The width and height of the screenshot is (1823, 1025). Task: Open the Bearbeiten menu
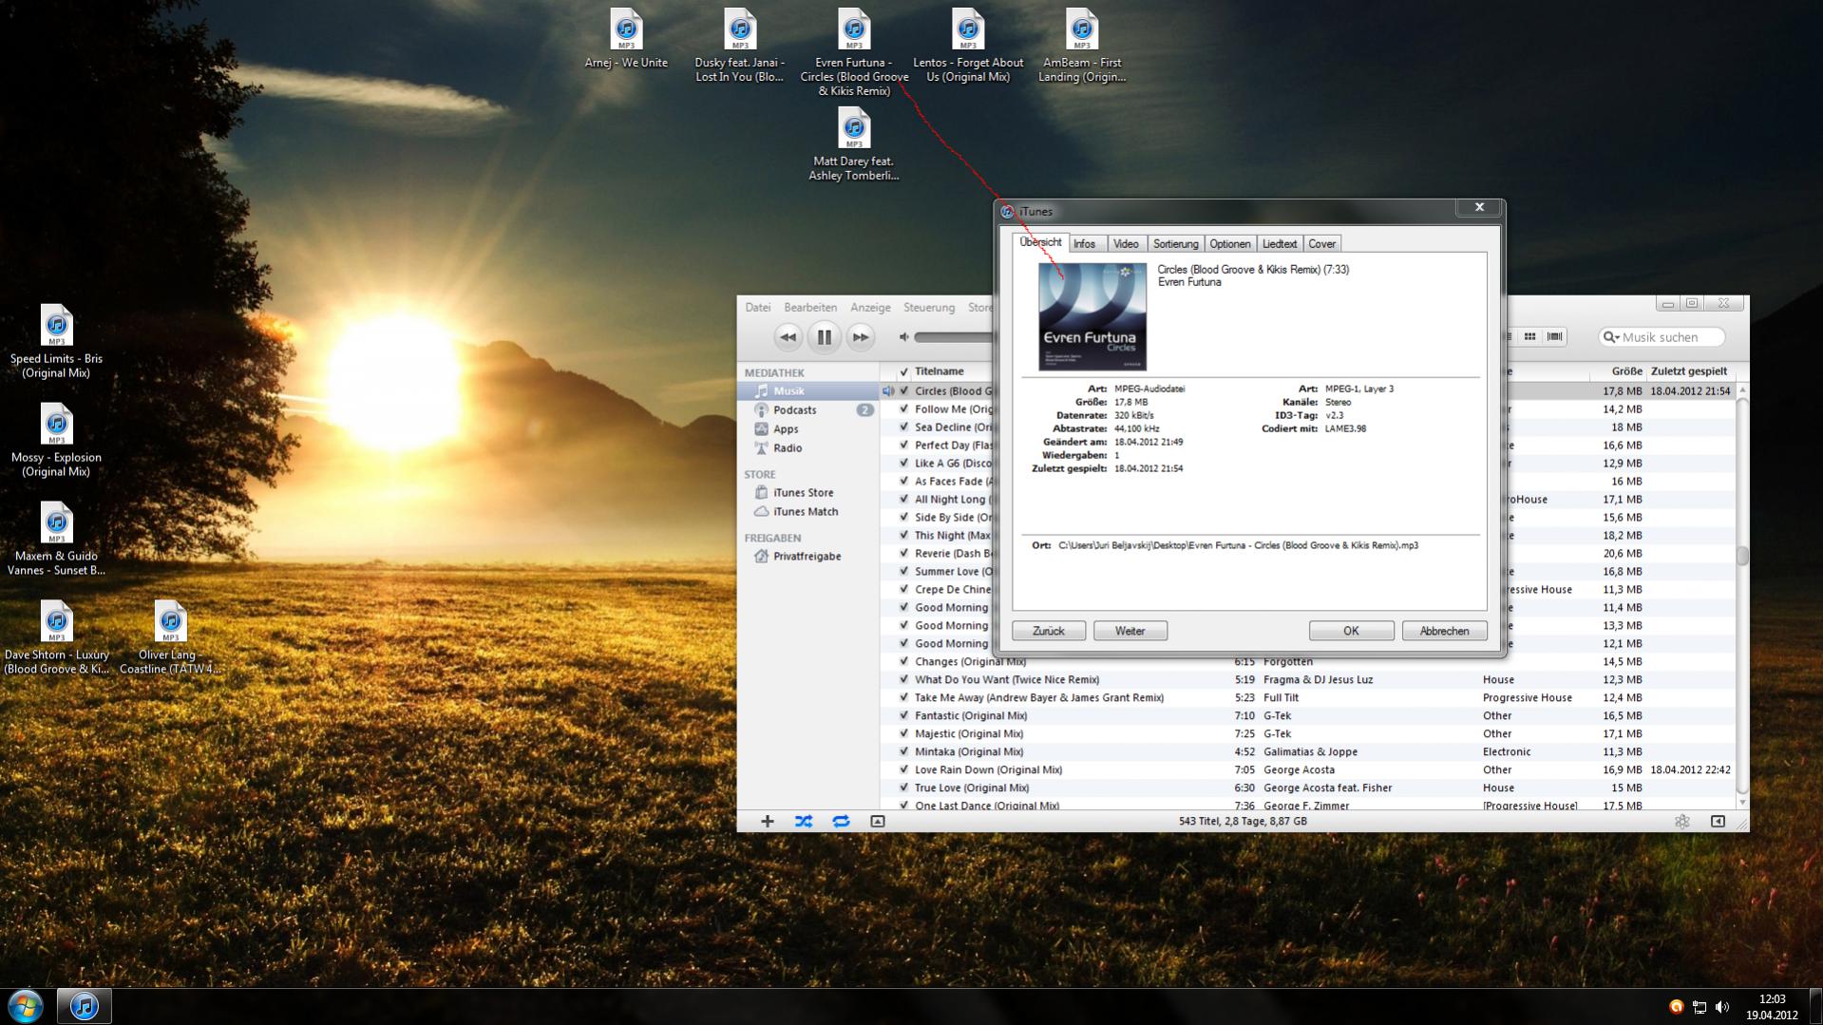coord(810,308)
